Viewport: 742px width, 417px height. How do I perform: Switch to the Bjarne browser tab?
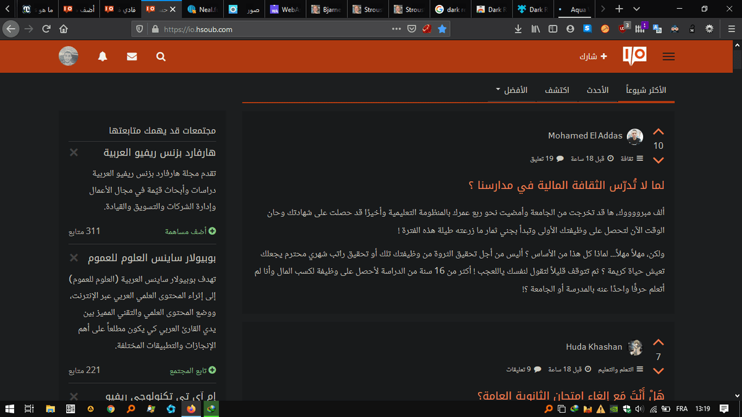(326, 10)
